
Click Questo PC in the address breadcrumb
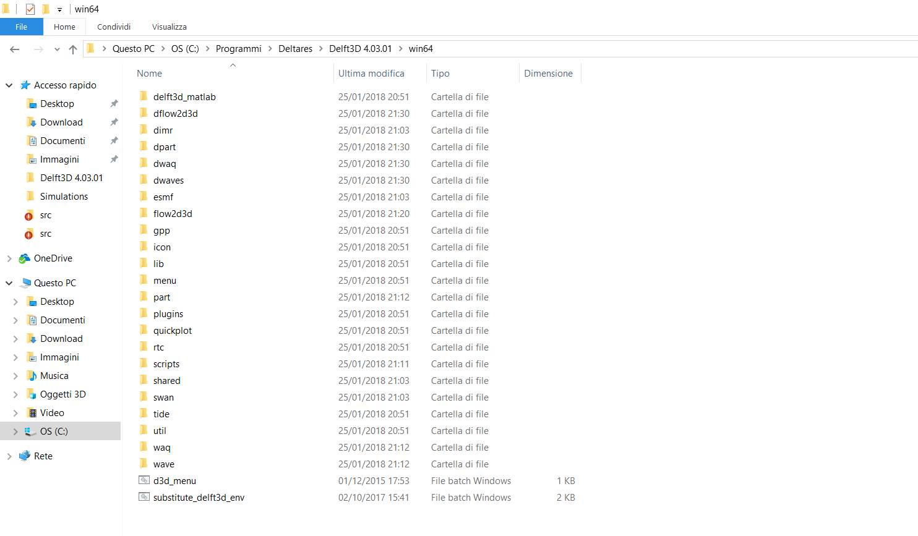134,49
